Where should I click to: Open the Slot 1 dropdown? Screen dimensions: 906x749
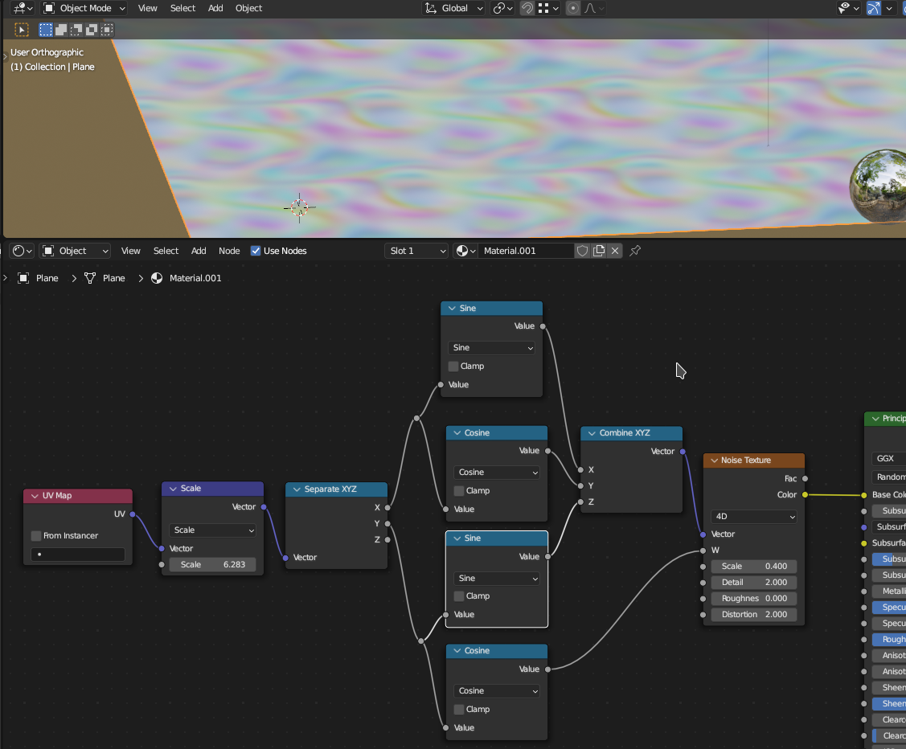tap(416, 251)
